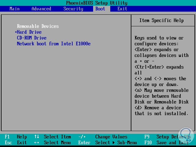Click the left-right arrows Select Menu icon
This screenshot has height=147, width=196.
pyautogui.click(x=37, y=142)
